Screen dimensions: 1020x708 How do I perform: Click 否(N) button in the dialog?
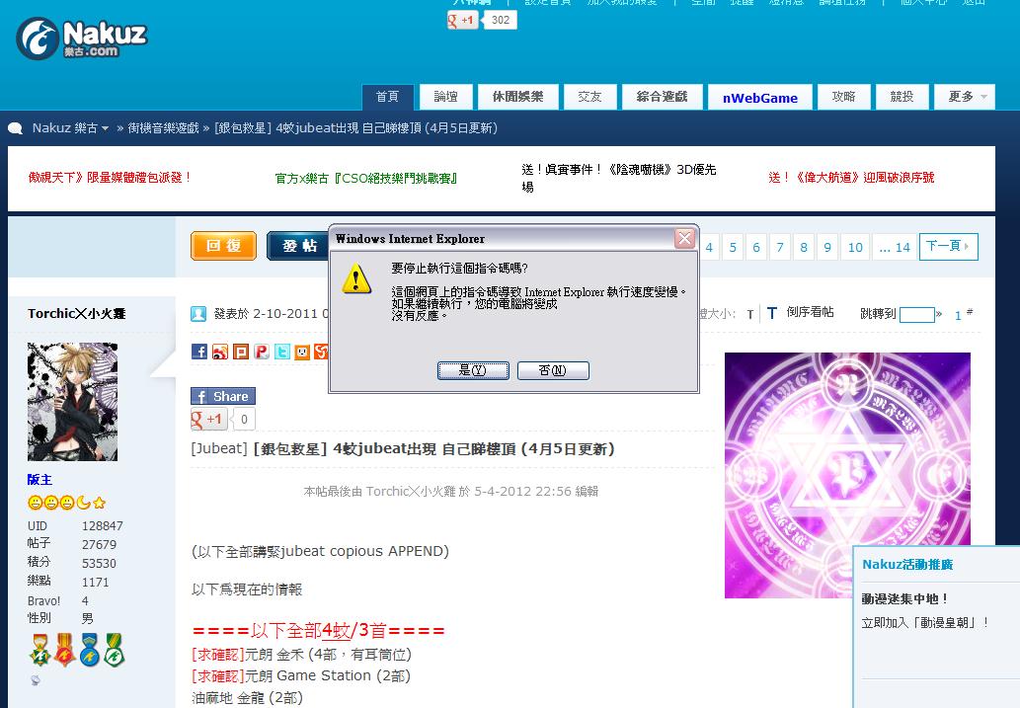click(553, 370)
